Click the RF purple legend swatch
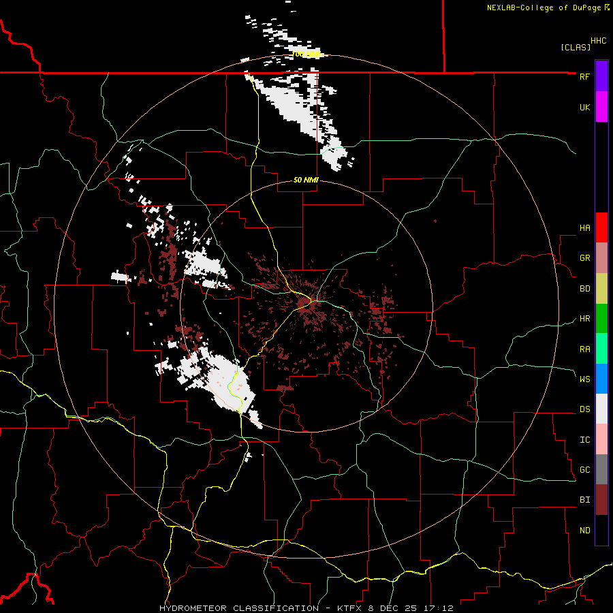This screenshot has width=613, height=613. [x=601, y=76]
